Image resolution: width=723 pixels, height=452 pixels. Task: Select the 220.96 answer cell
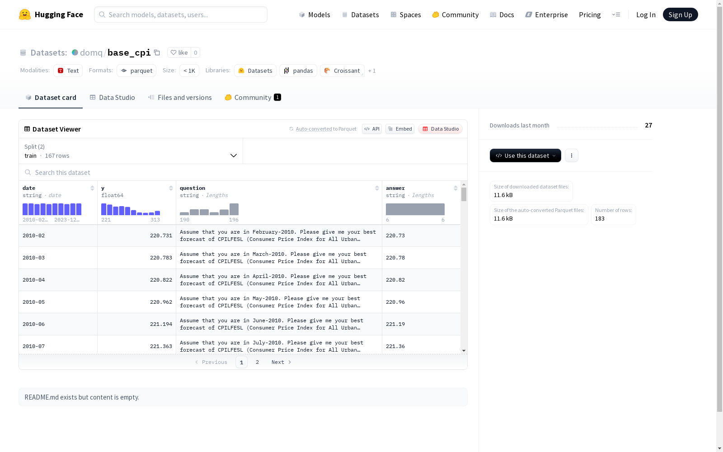421,302
